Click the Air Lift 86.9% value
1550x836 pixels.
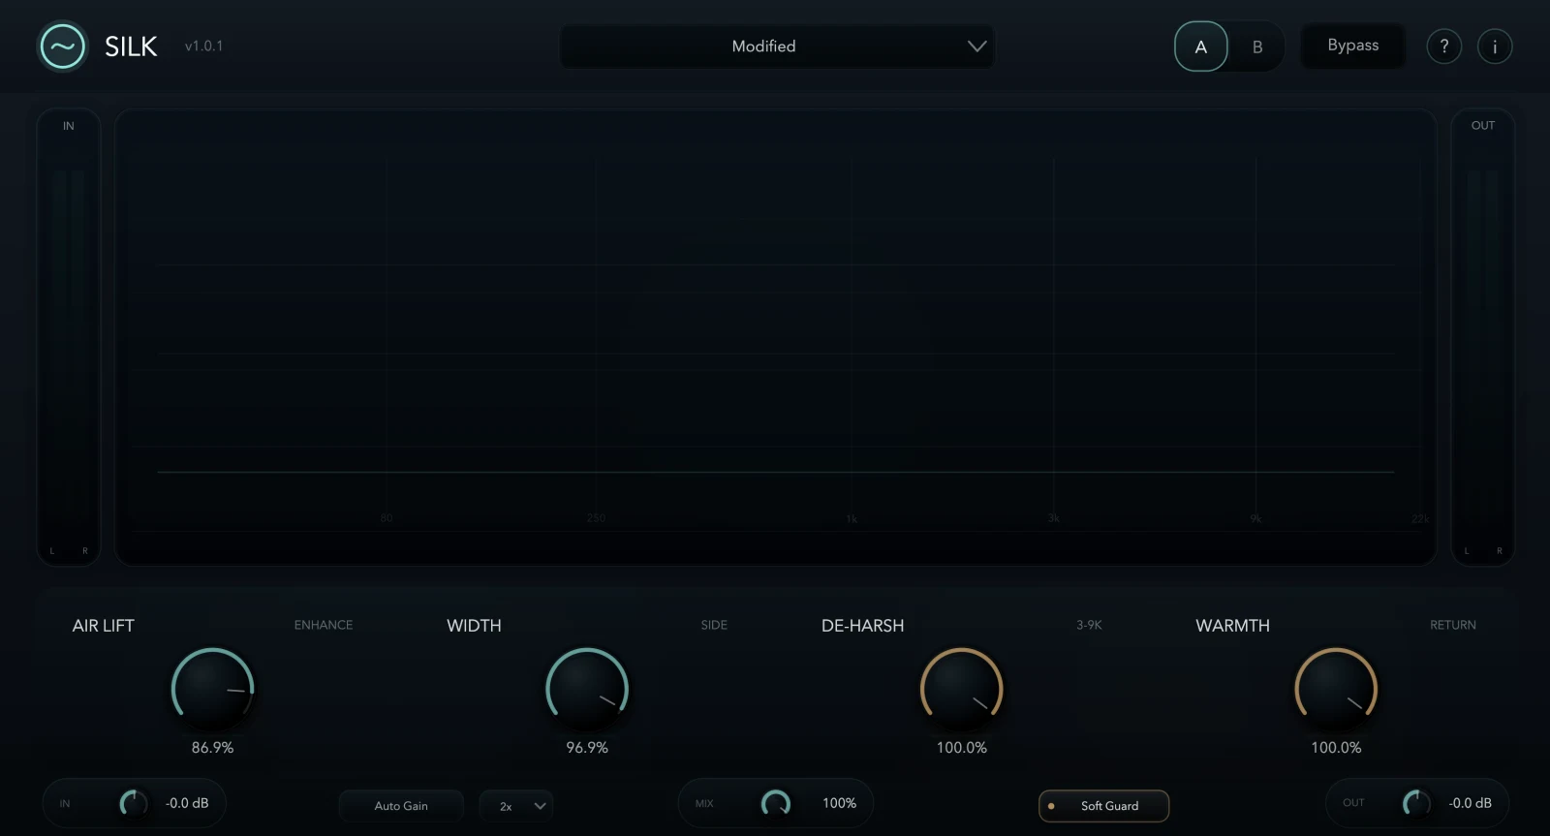point(212,748)
